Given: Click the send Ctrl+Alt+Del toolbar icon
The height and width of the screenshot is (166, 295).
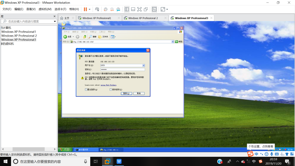Looking at the screenshot, I should 97,9.
